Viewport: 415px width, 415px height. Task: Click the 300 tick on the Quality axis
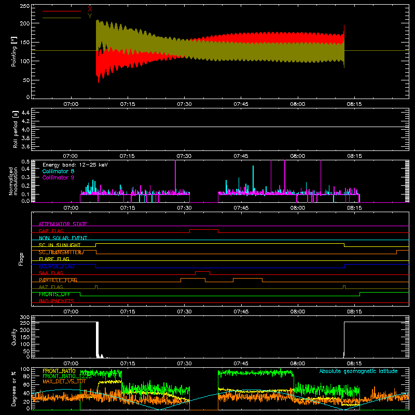(x=24, y=317)
